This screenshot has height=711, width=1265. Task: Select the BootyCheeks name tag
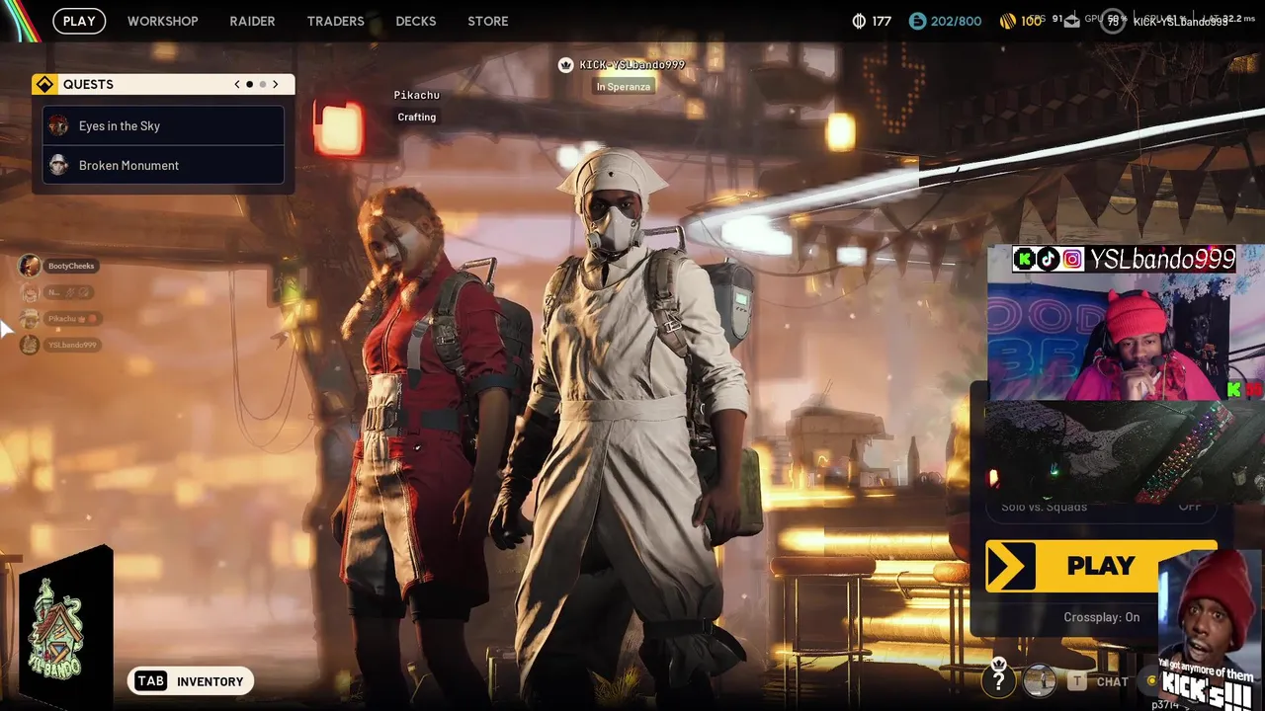click(71, 266)
